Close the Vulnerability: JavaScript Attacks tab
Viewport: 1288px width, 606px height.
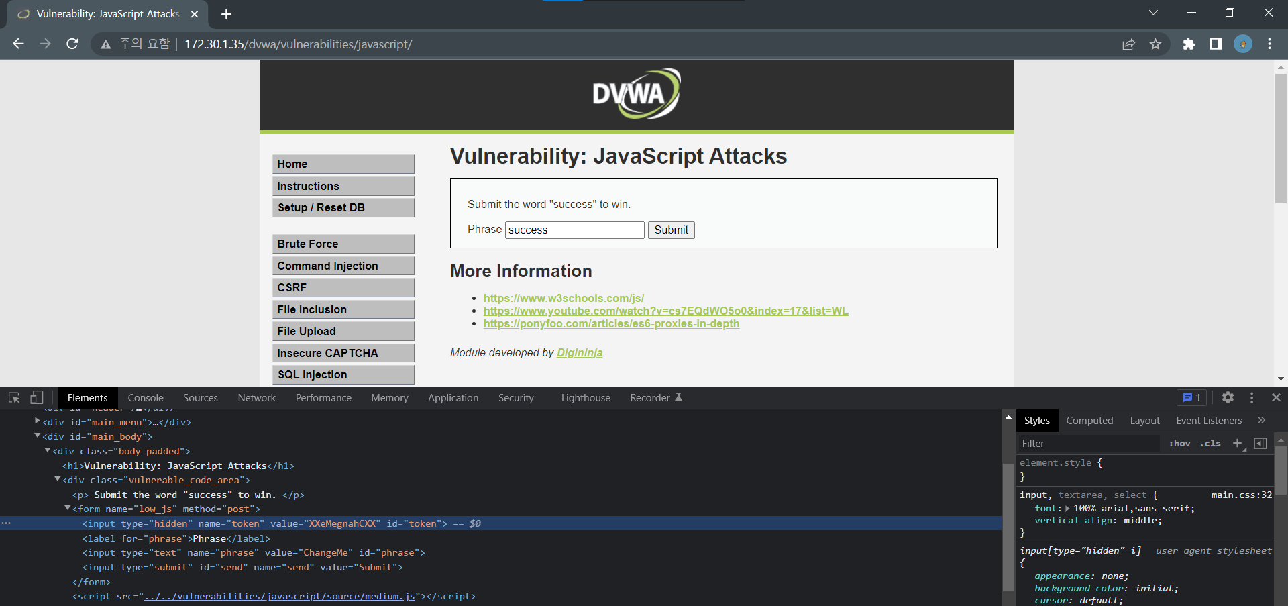tap(195, 14)
